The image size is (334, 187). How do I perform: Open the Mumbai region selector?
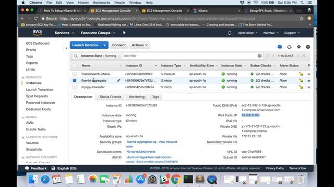pos(271,33)
